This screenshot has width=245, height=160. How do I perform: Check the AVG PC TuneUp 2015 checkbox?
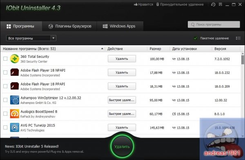pos(5,127)
